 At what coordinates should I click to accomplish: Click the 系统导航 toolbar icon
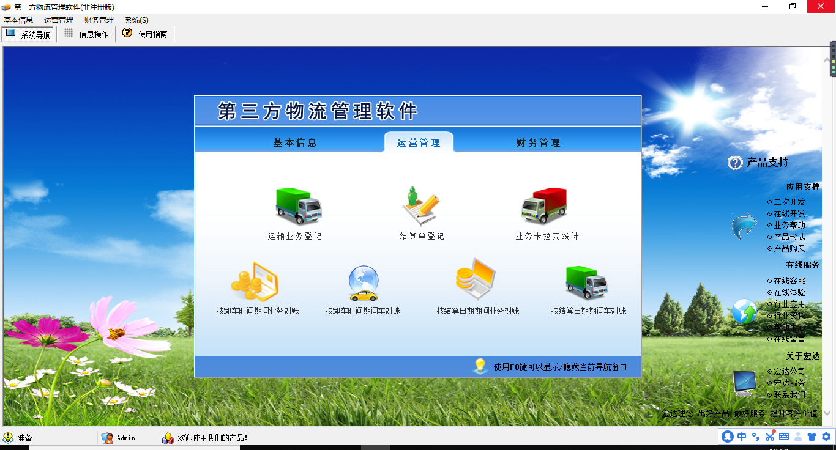[x=11, y=34]
